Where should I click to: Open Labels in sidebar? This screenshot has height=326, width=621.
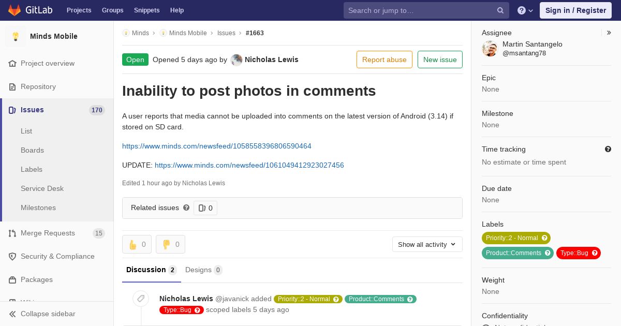pyautogui.click(x=32, y=169)
